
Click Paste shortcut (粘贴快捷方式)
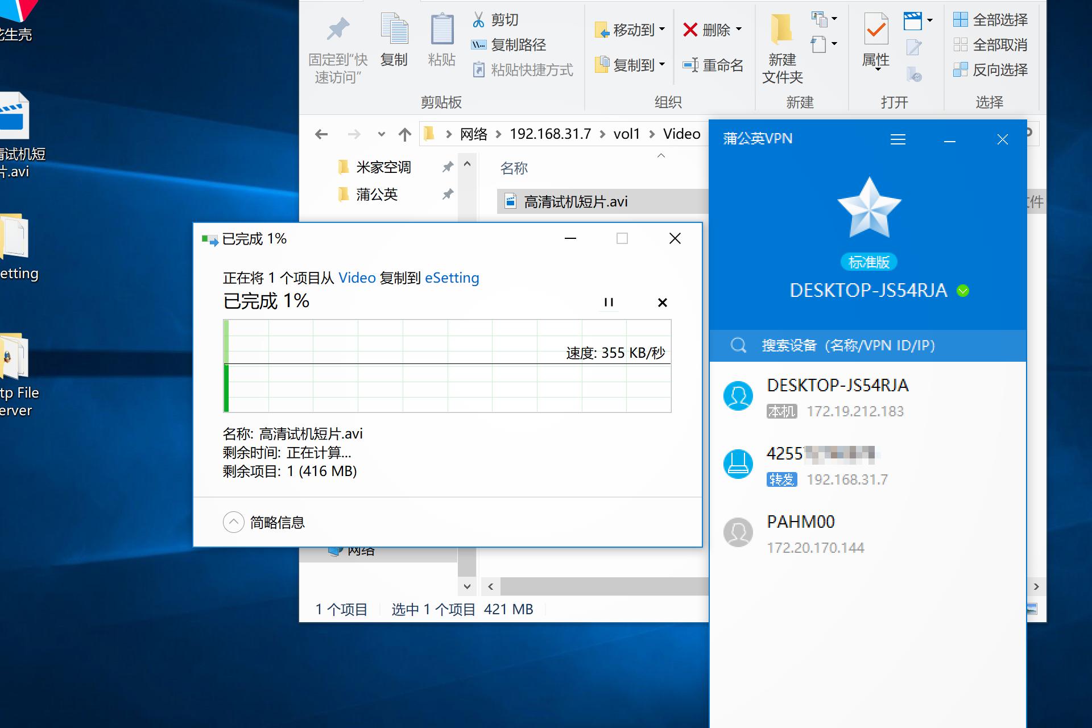[x=523, y=70]
